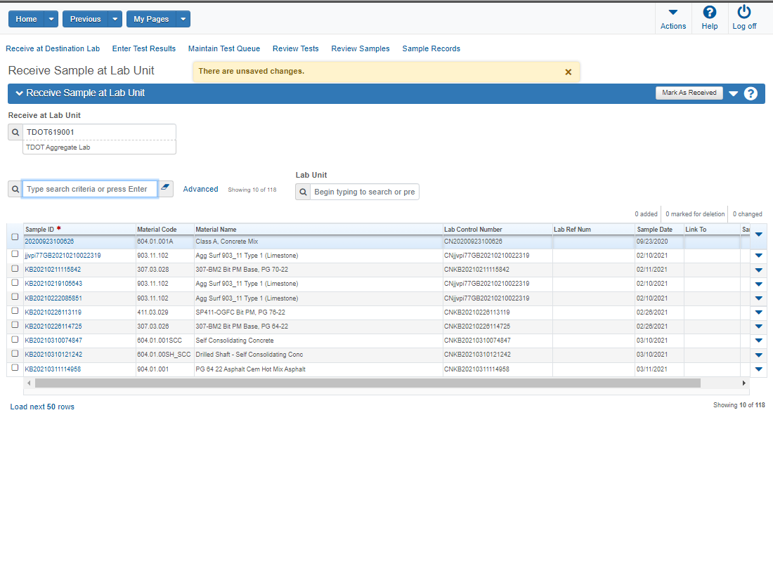Click the Mark As Received button
The image size is (773, 580).
click(x=689, y=93)
